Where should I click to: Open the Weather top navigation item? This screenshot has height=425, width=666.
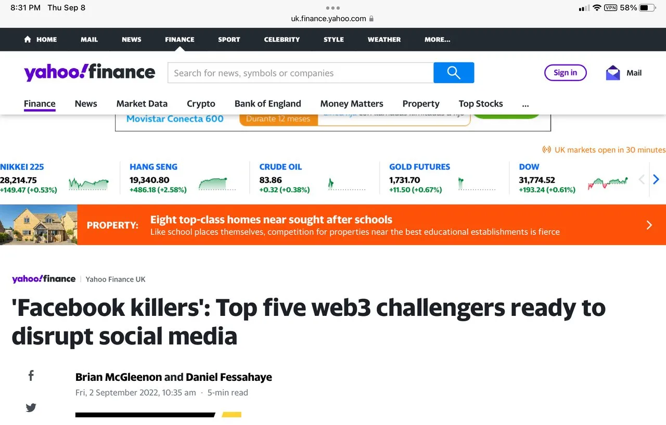[x=384, y=39]
